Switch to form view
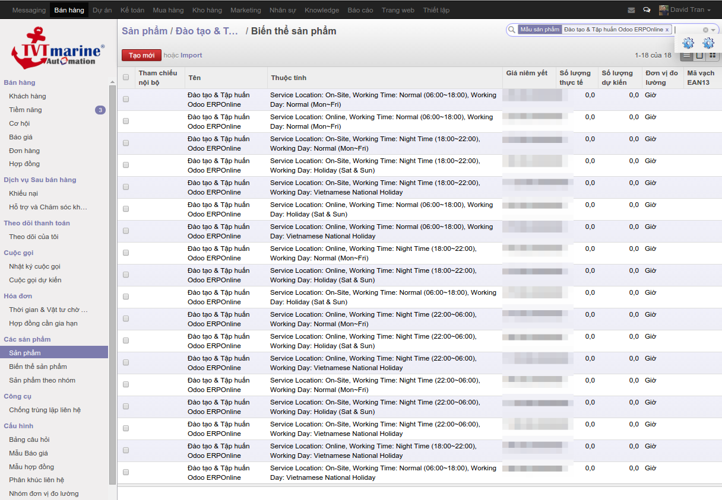722x500 pixels. [x=700, y=55]
